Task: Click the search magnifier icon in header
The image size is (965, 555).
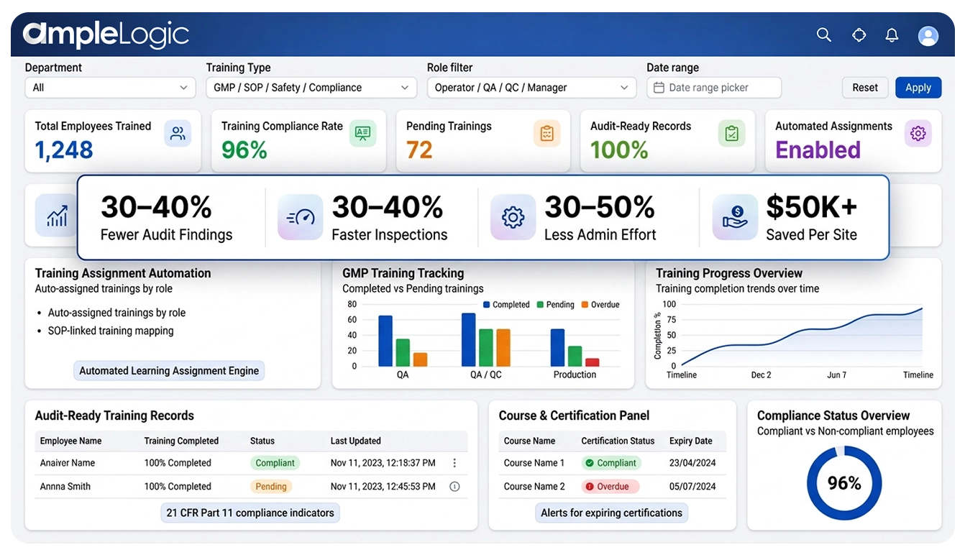Action: click(824, 35)
